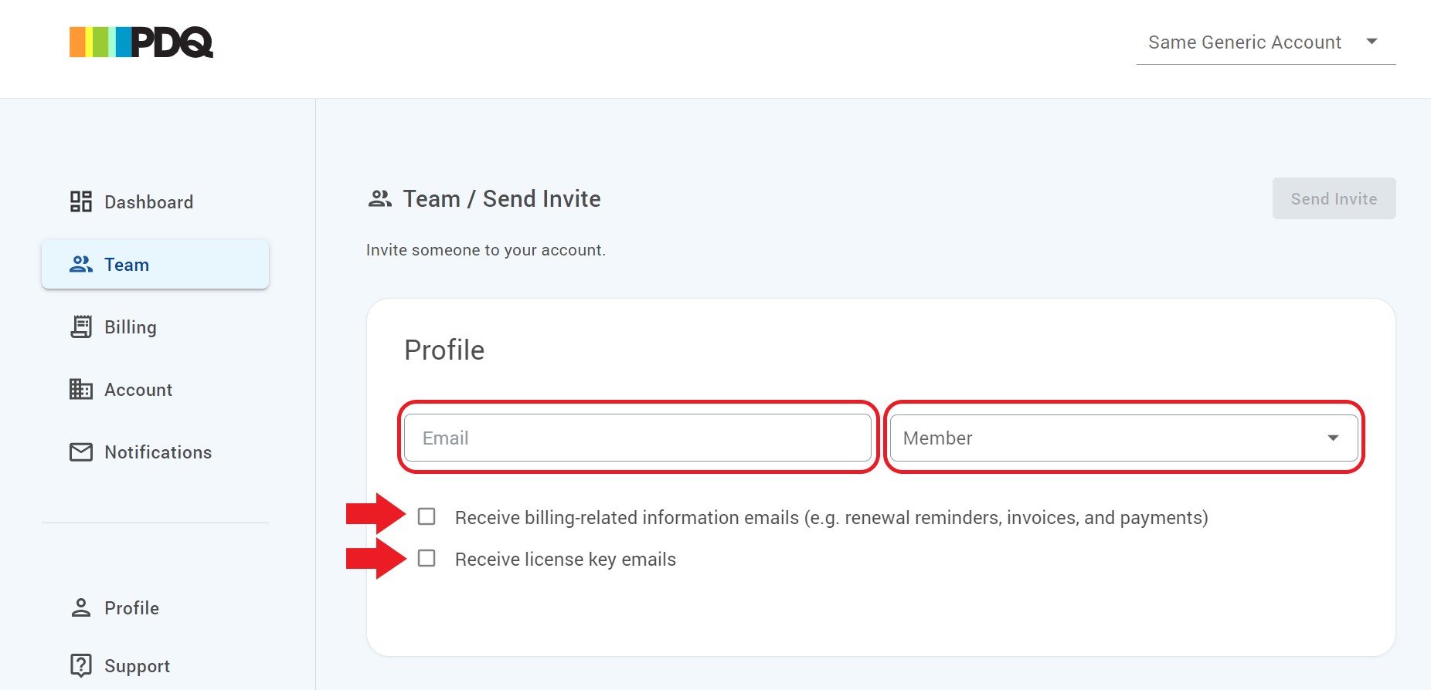Click the PDQ logo
The height and width of the screenshot is (690, 1431).
click(141, 42)
